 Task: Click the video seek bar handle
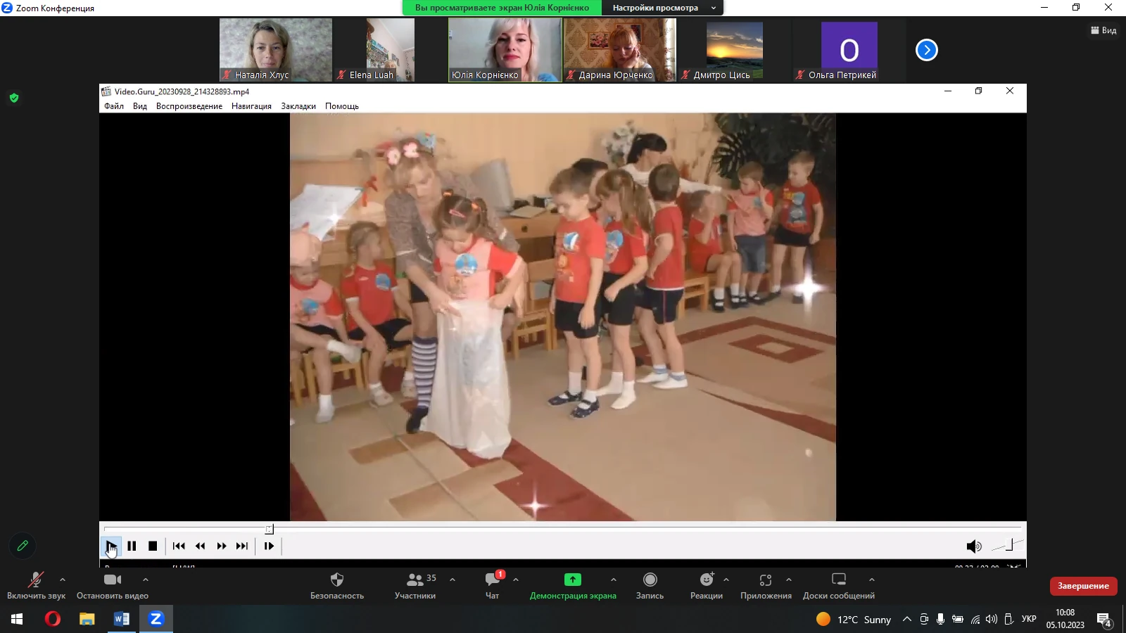[269, 529]
